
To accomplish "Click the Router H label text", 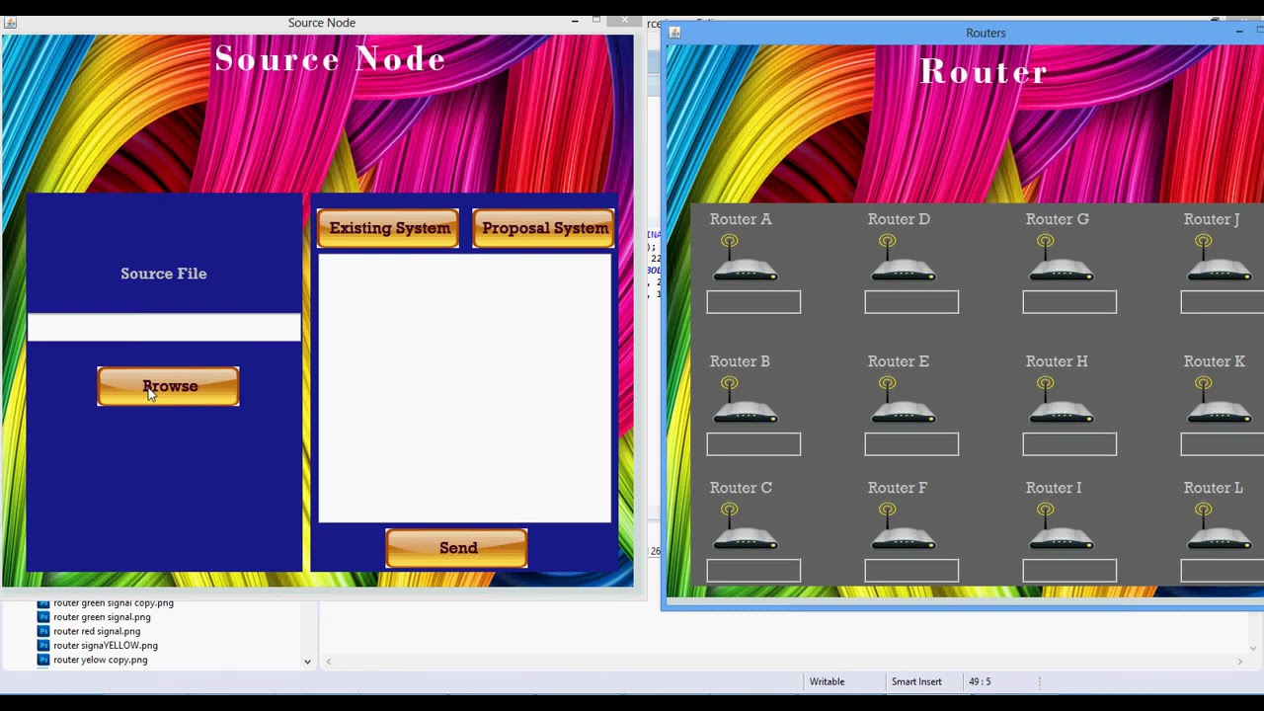I will [x=1057, y=361].
